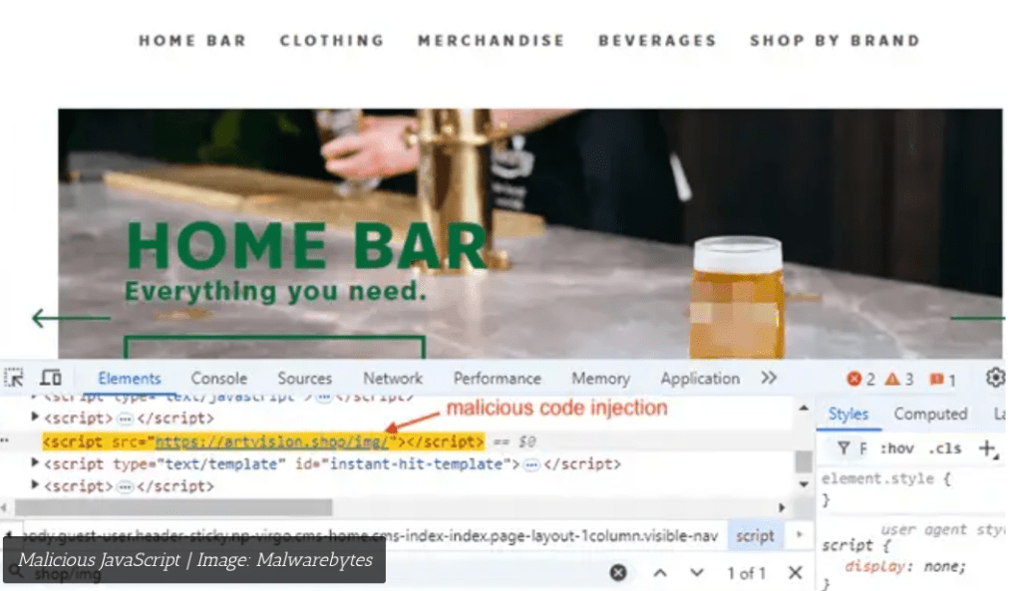The width and height of the screenshot is (1019, 591).
Task: Go to next search result arrow
Action: click(x=697, y=573)
